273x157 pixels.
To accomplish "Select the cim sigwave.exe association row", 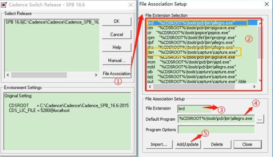I will 202,28.
